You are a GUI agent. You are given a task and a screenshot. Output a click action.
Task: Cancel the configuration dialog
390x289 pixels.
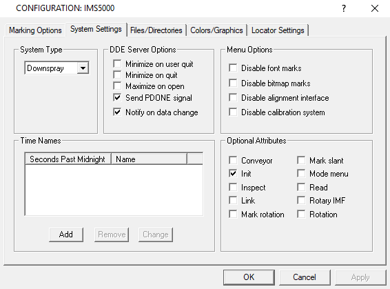[305, 277]
